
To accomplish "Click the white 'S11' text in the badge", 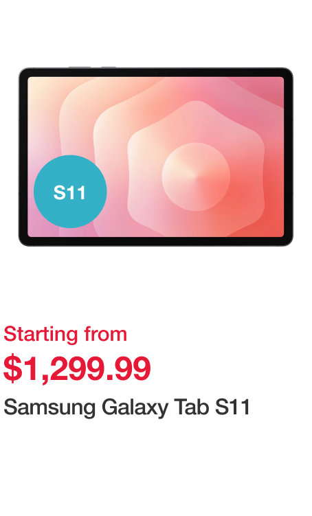I will [x=69, y=192].
